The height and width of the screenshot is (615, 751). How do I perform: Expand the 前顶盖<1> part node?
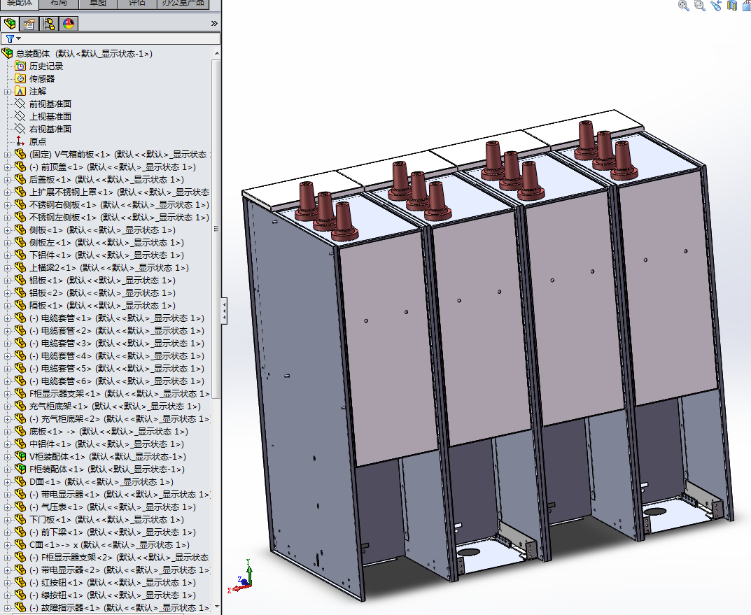point(7,167)
